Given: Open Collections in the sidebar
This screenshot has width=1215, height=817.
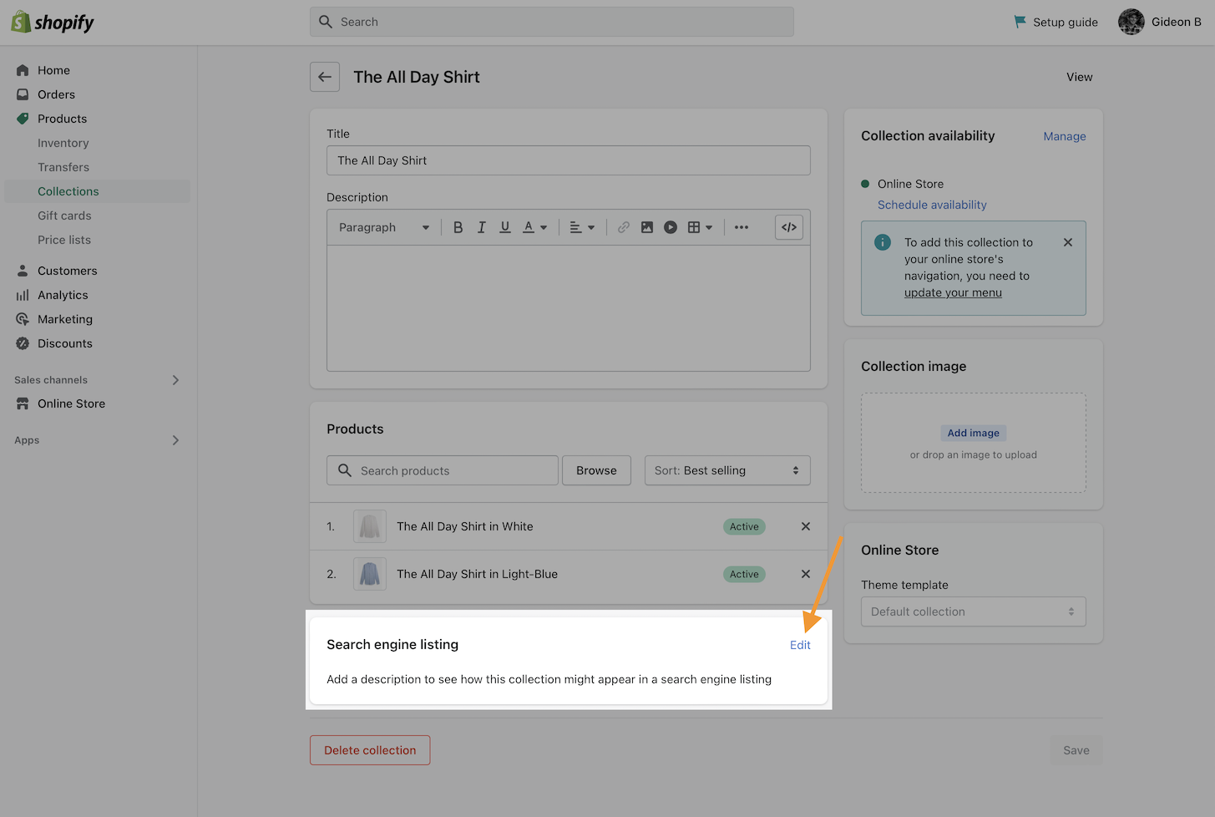Looking at the screenshot, I should [x=68, y=191].
